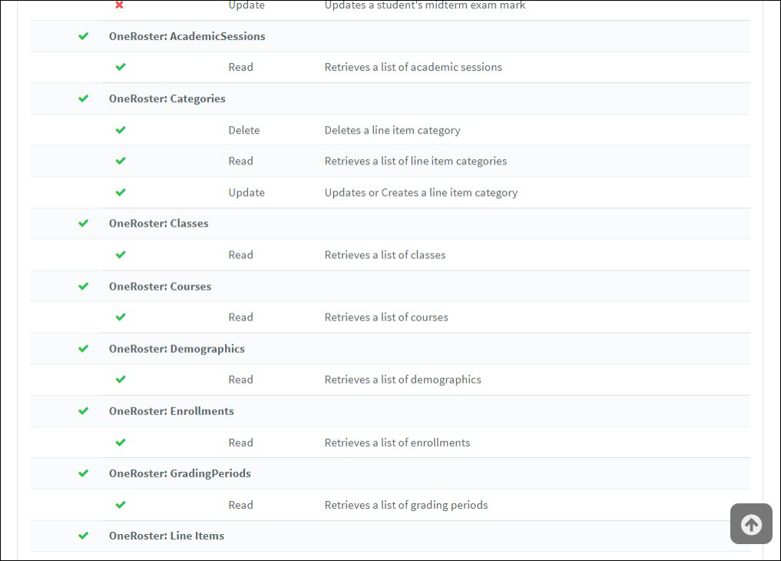Toggle green check for OneRoster: GradingPeriods
The height and width of the screenshot is (561, 781).
pos(83,473)
